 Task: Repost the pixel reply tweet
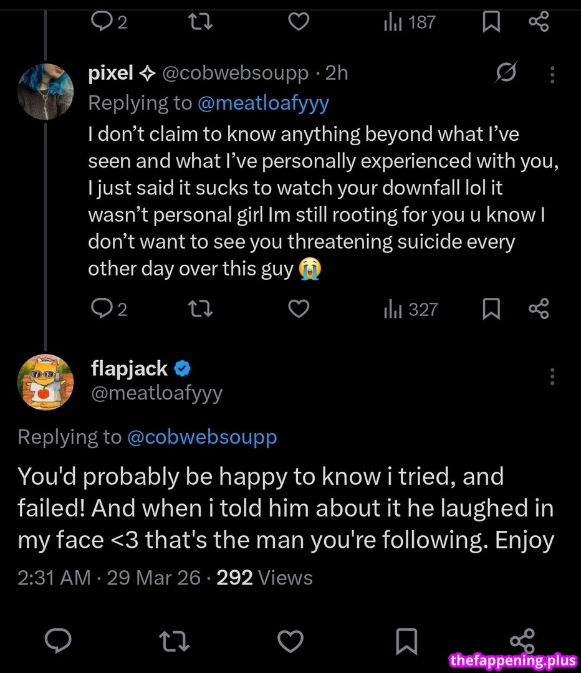[x=201, y=309]
